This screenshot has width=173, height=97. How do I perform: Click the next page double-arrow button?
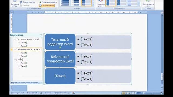(162, 90)
